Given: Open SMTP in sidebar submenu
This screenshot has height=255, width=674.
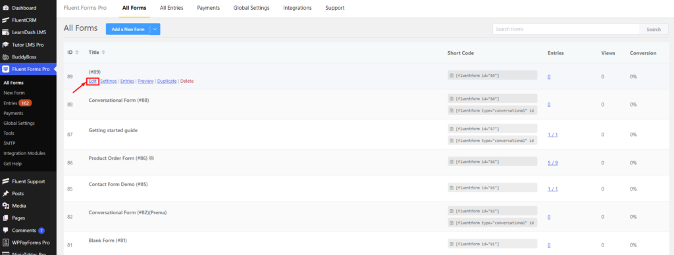Looking at the screenshot, I should (x=9, y=143).
